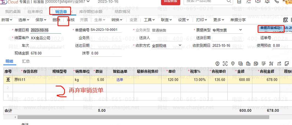292x125 pixels.
Task: Click 删除 in the toolbar
Action: coord(56,20)
